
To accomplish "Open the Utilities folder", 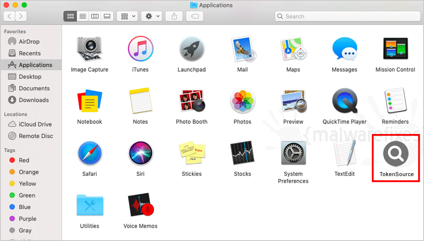I will pos(89,205).
